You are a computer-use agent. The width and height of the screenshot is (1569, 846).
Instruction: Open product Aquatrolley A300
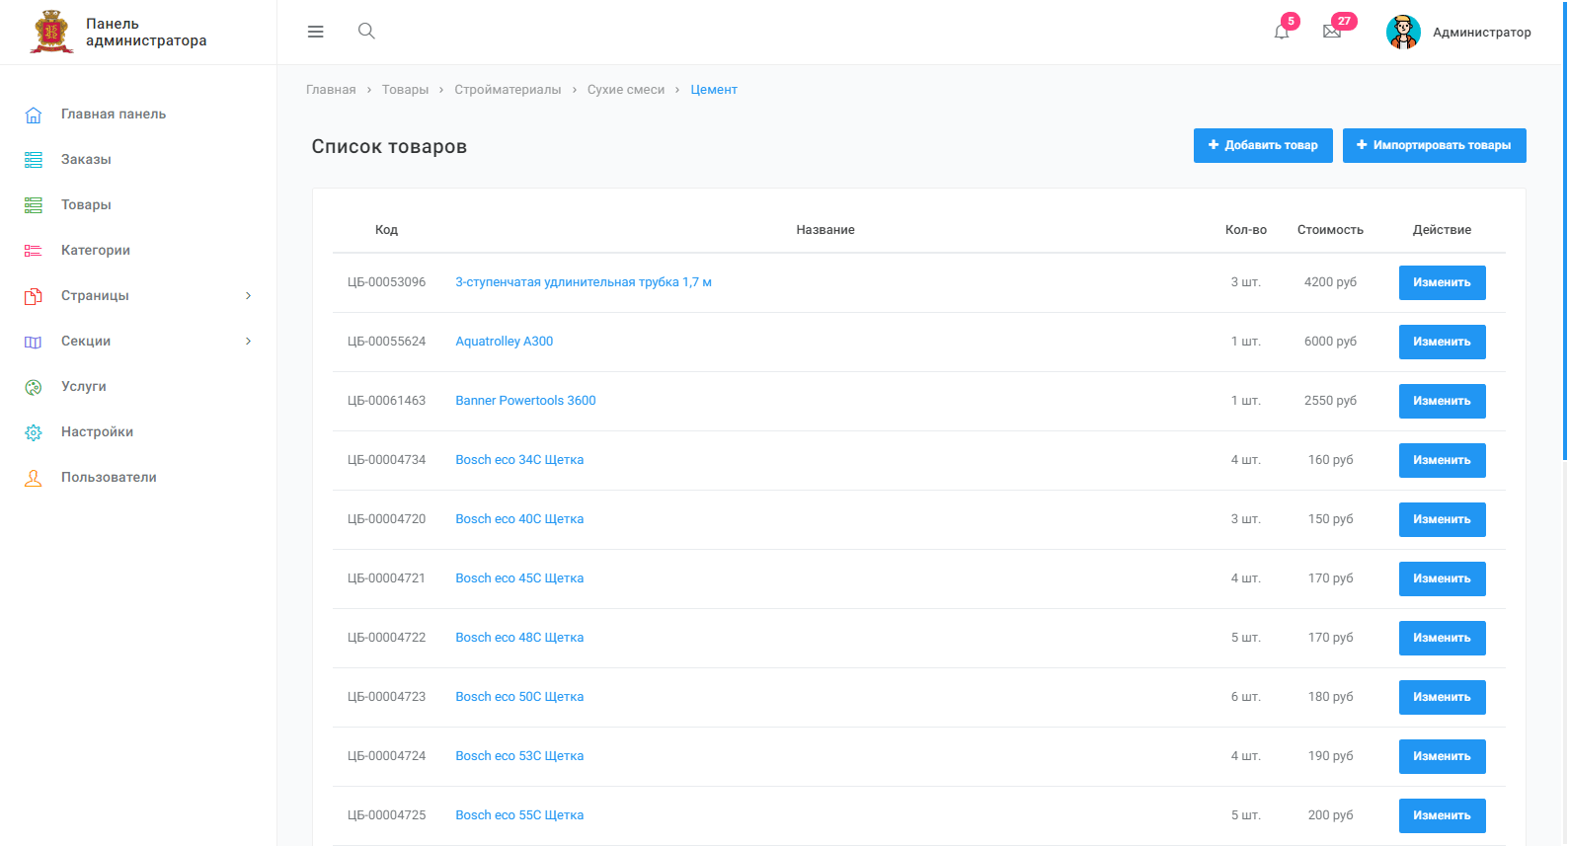tap(504, 342)
